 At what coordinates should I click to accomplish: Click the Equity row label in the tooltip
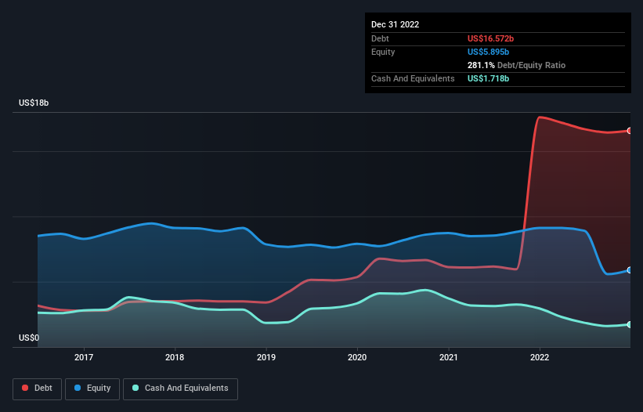(x=383, y=52)
